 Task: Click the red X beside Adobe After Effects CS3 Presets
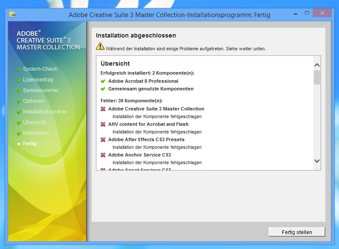tap(103, 139)
